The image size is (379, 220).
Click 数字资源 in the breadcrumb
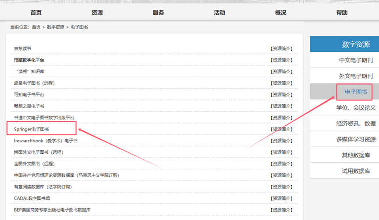pyautogui.click(x=56, y=27)
